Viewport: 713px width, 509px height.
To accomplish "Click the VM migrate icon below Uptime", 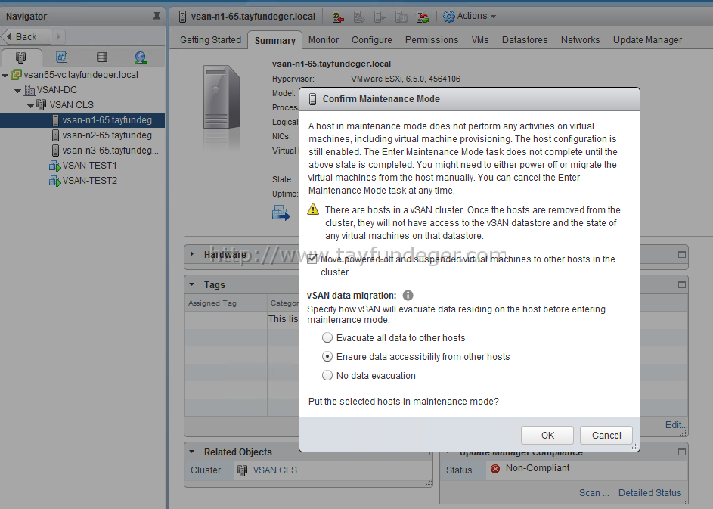I will [281, 213].
